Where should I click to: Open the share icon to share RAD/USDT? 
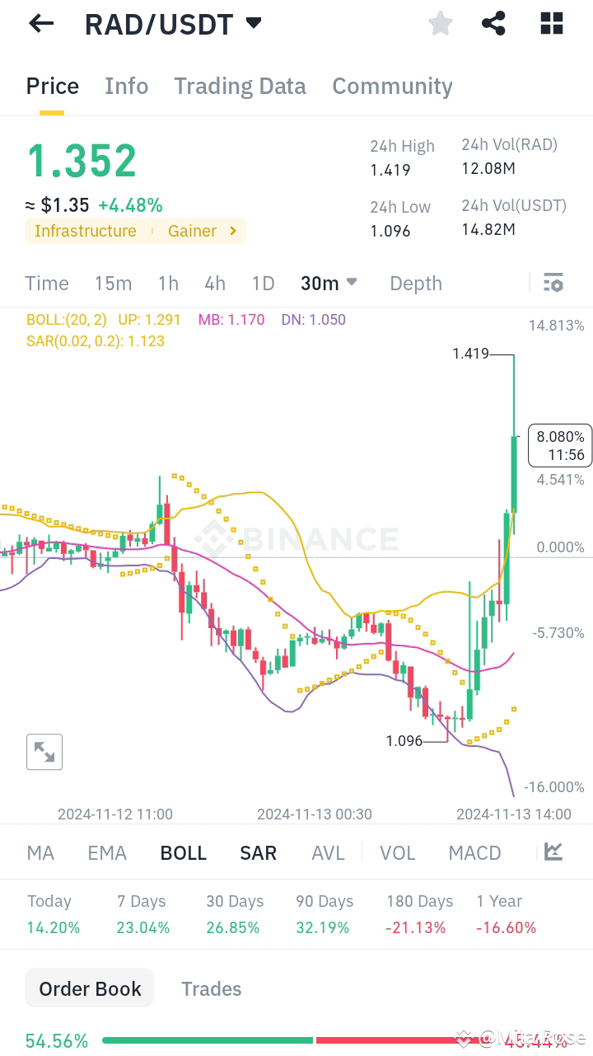tap(493, 23)
